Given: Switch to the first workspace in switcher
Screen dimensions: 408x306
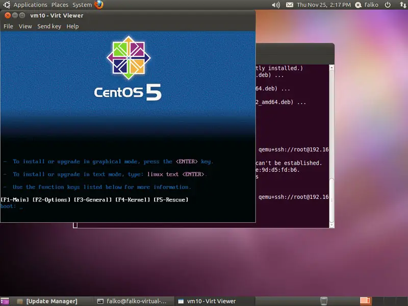Looking at the screenshot, I should (365, 301).
